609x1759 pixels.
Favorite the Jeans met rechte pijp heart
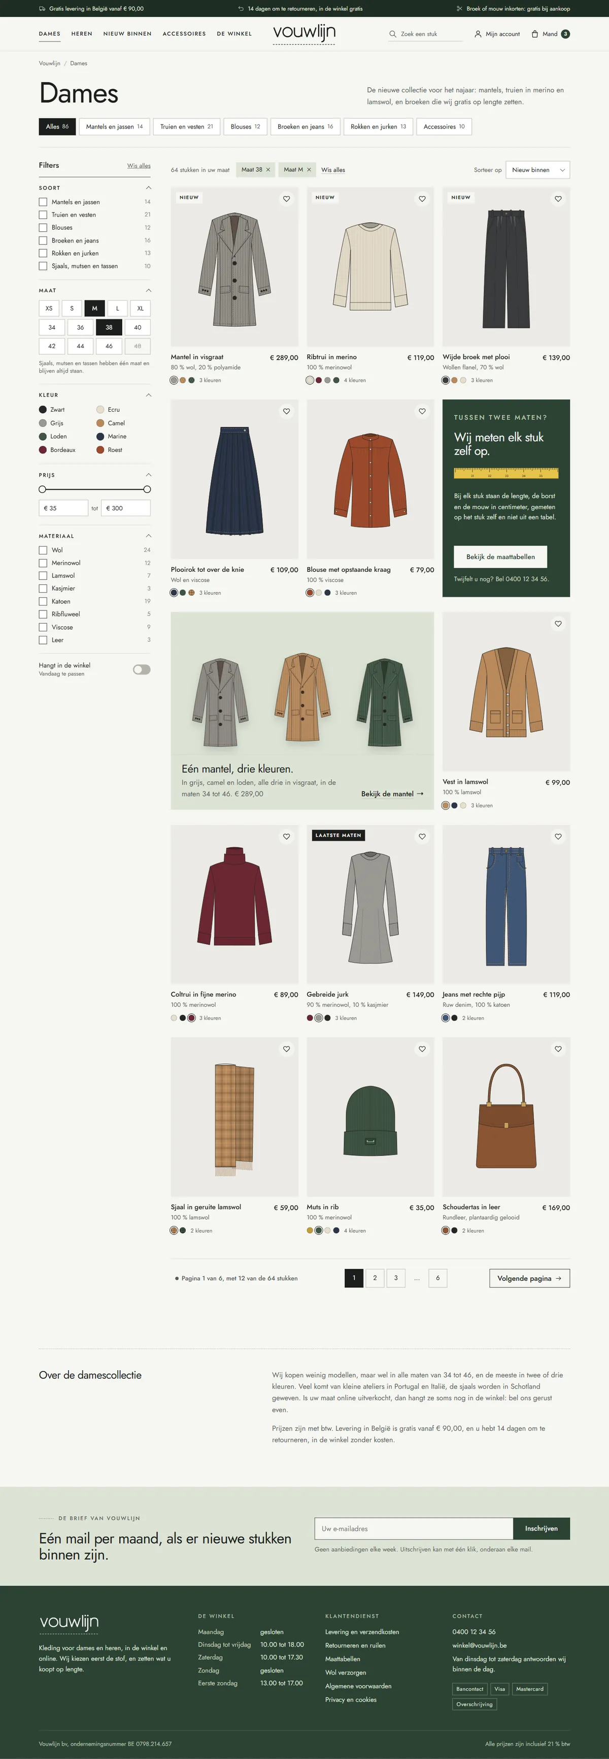[558, 837]
